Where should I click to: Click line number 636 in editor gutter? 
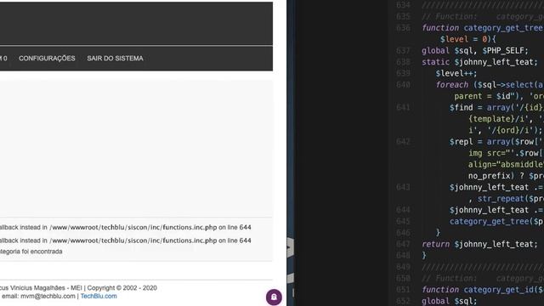403,28
